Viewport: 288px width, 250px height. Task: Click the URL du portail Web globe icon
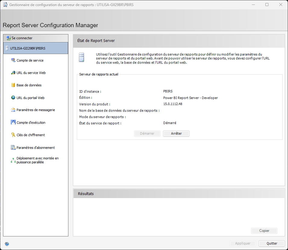point(13,98)
